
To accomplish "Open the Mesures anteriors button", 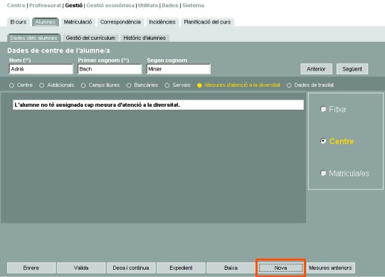I will (330, 268).
